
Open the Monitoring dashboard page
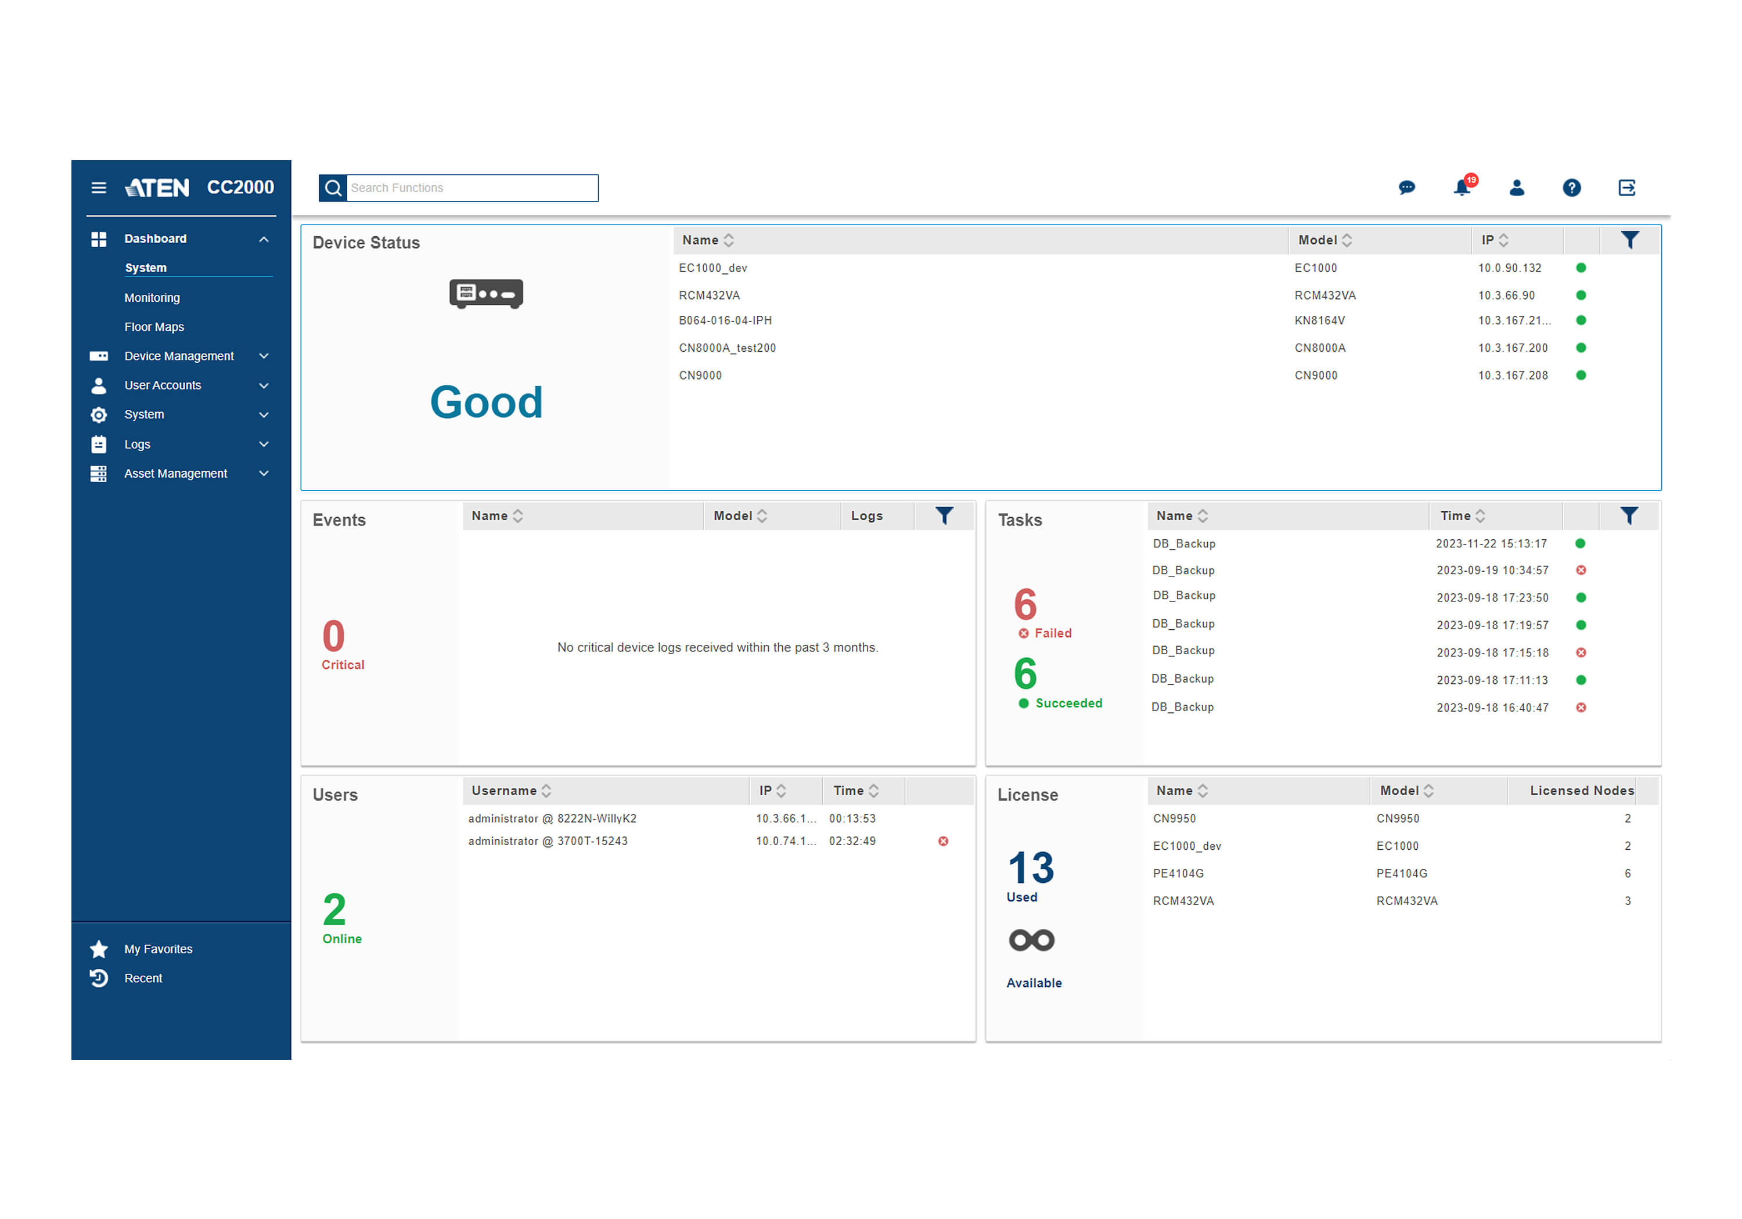point(152,297)
